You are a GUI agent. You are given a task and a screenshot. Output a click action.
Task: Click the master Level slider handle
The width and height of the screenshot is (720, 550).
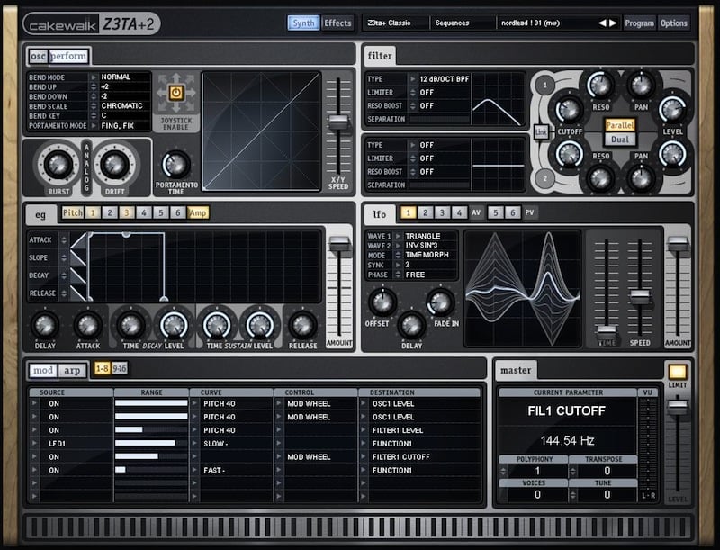click(678, 407)
